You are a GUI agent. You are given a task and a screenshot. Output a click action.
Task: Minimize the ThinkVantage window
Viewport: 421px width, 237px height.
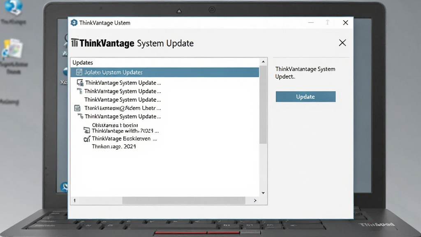click(x=311, y=23)
